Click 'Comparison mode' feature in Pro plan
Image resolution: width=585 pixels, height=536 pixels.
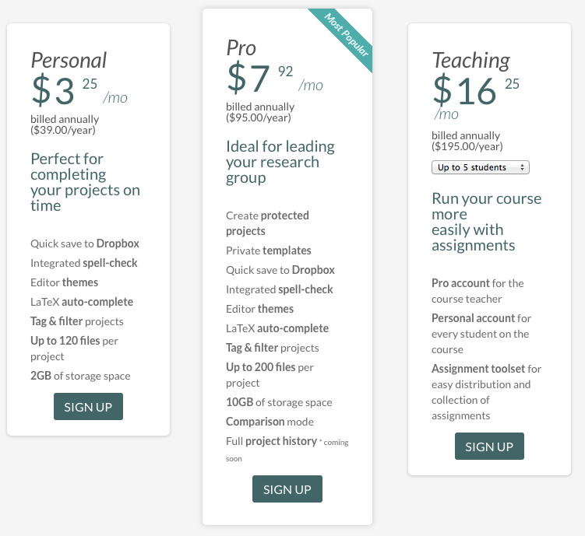270,422
